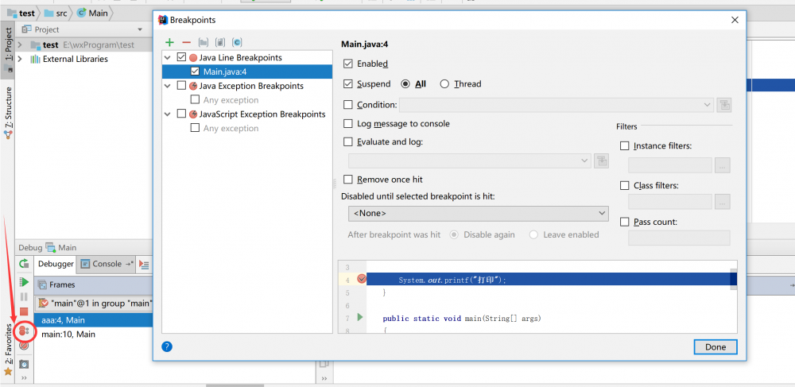Select the Thread suspend radio button
The height and width of the screenshot is (387, 795).
point(444,84)
